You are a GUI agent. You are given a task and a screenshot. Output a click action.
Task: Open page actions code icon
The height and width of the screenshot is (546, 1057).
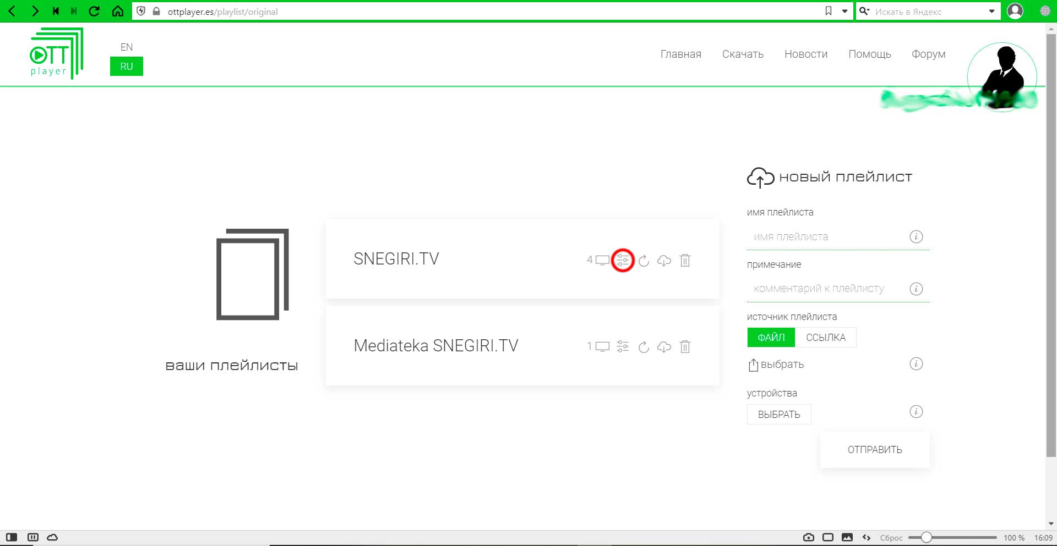click(867, 537)
